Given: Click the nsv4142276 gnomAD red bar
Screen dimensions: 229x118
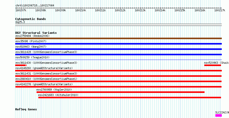Looking at the screenshot, I should pyautogui.click(x=118, y=87).
